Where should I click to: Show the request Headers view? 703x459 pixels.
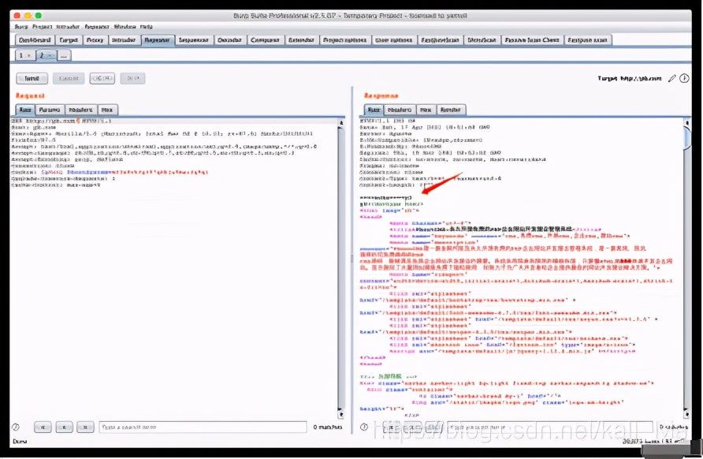click(x=80, y=110)
